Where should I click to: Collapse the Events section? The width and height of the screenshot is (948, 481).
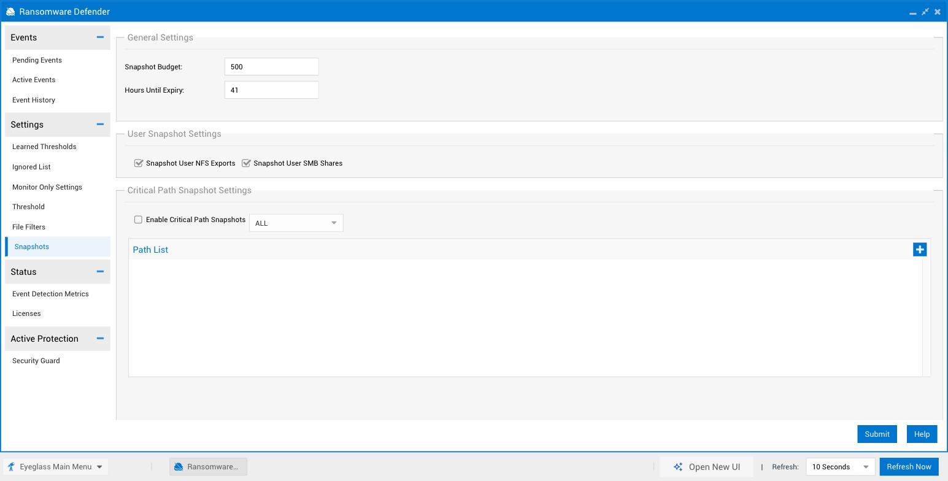(100, 37)
